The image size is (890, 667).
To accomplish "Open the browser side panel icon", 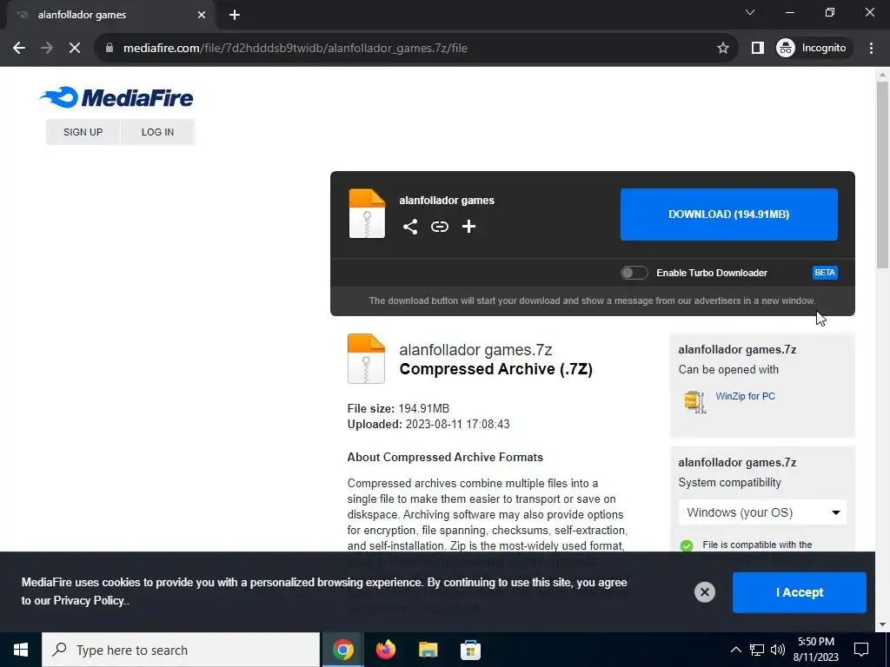I will 757,49.
